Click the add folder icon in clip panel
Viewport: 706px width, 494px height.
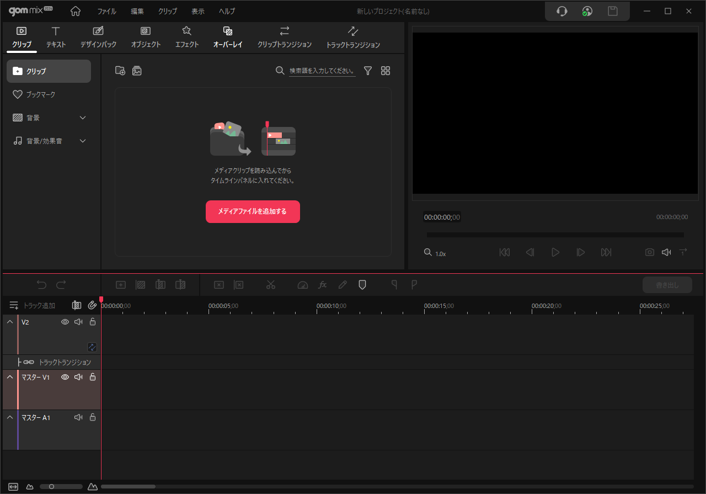120,71
